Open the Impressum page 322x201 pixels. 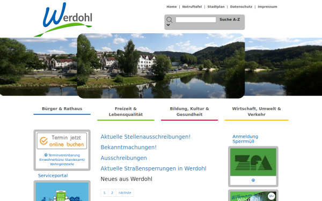point(267,7)
